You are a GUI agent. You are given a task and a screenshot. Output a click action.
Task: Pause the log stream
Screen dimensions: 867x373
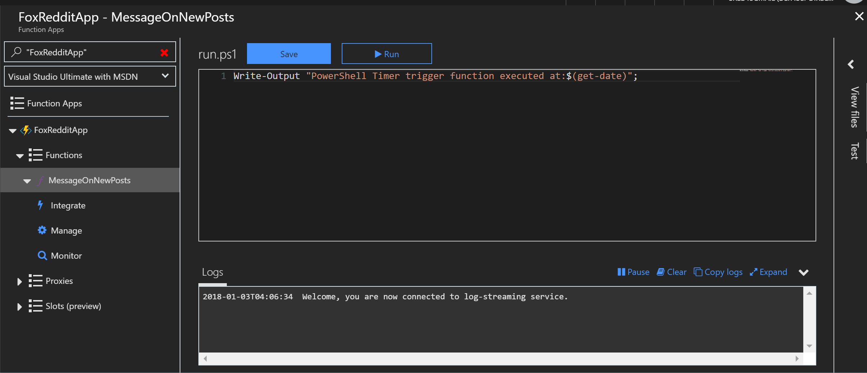coord(633,272)
